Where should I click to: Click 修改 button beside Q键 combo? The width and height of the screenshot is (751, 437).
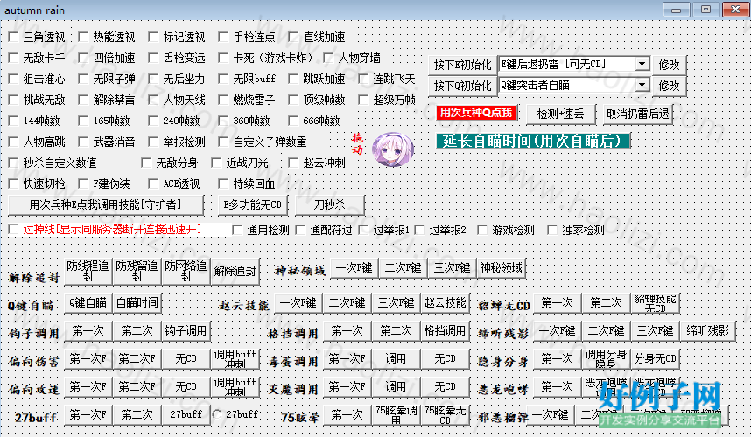click(x=669, y=86)
